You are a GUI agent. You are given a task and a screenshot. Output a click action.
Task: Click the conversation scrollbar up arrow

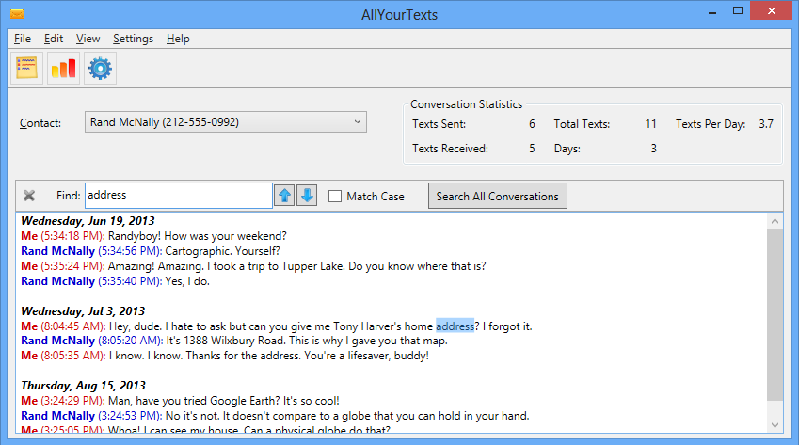[775, 221]
